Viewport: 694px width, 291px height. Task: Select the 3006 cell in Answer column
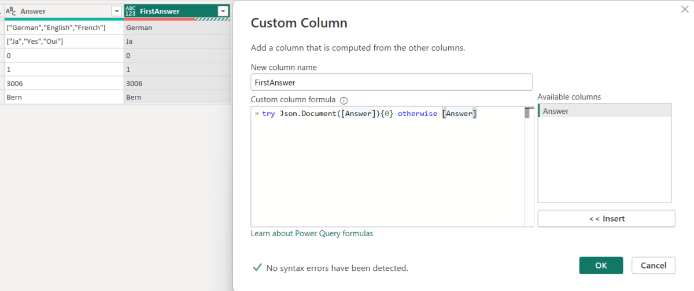[x=64, y=83]
